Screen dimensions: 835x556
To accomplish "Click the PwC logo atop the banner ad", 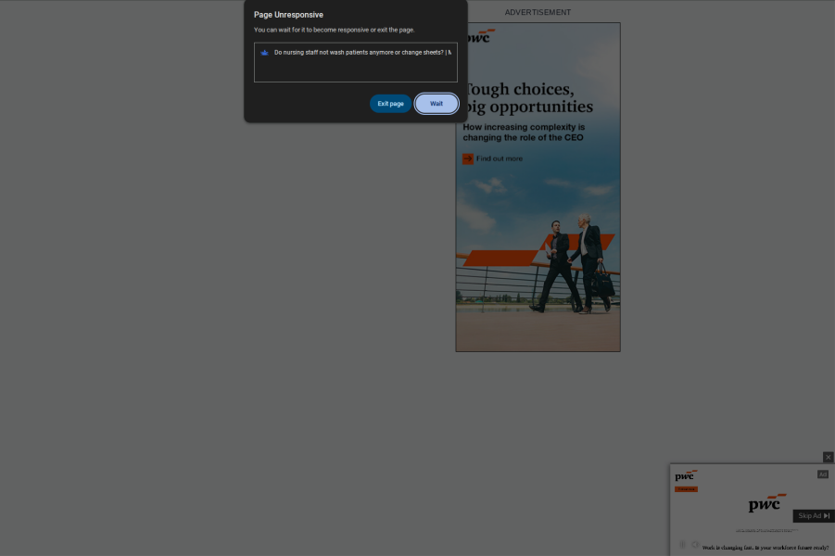I will pyautogui.click(x=479, y=37).
